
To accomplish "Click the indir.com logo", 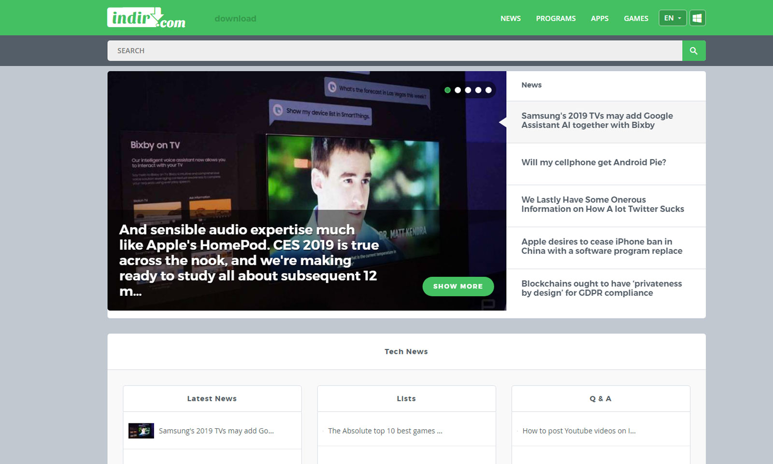I will coord(146,18).
